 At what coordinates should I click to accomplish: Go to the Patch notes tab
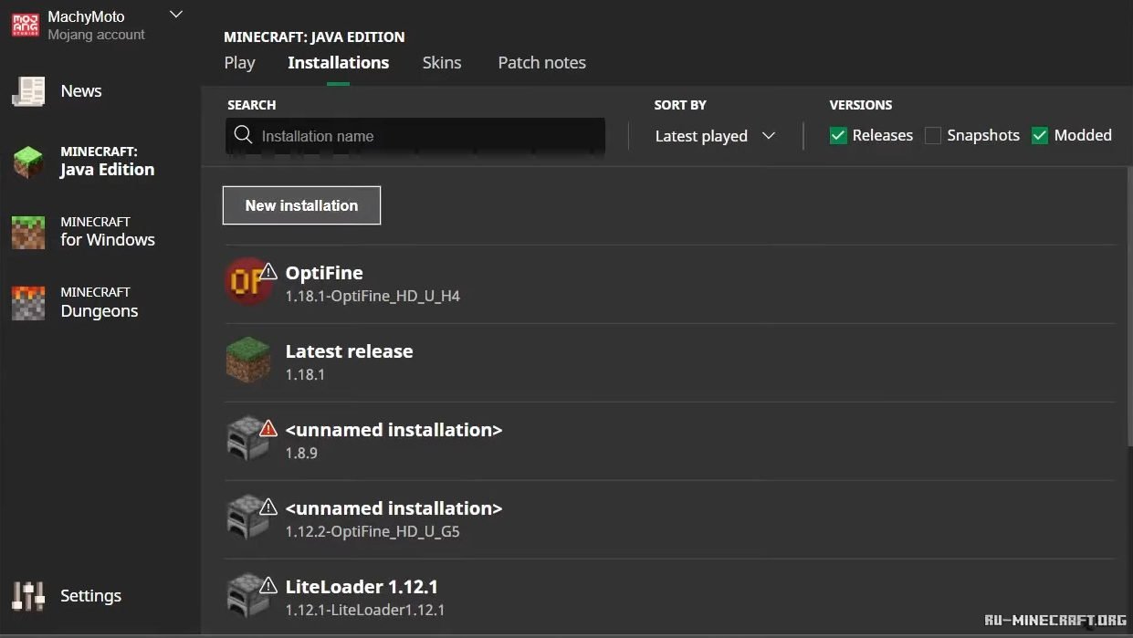pyautogui.click(x=541, y=63)
